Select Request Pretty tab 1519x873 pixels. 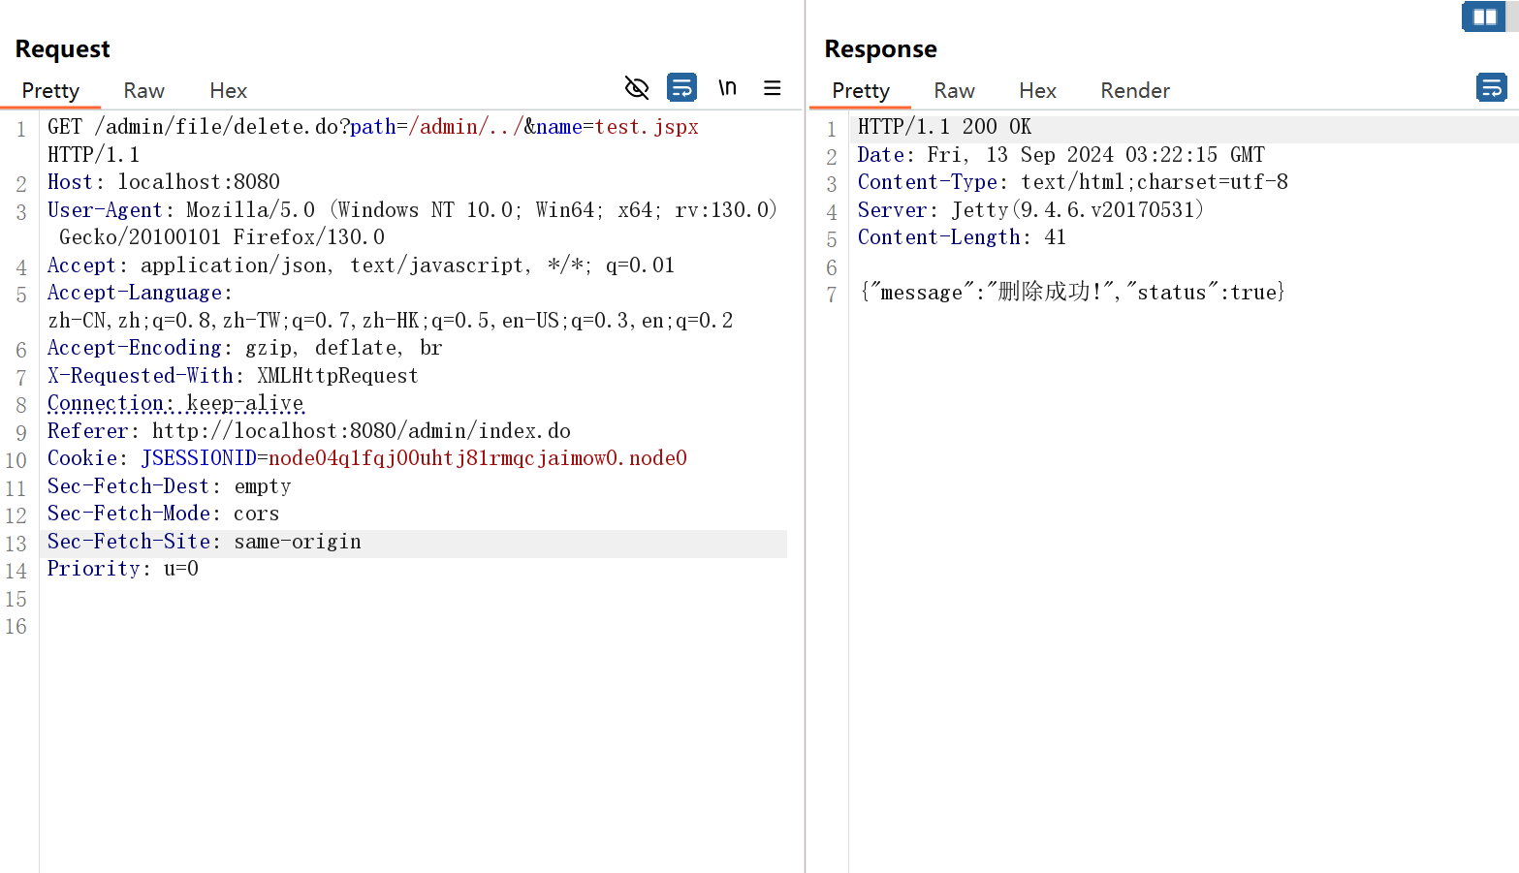50,90
